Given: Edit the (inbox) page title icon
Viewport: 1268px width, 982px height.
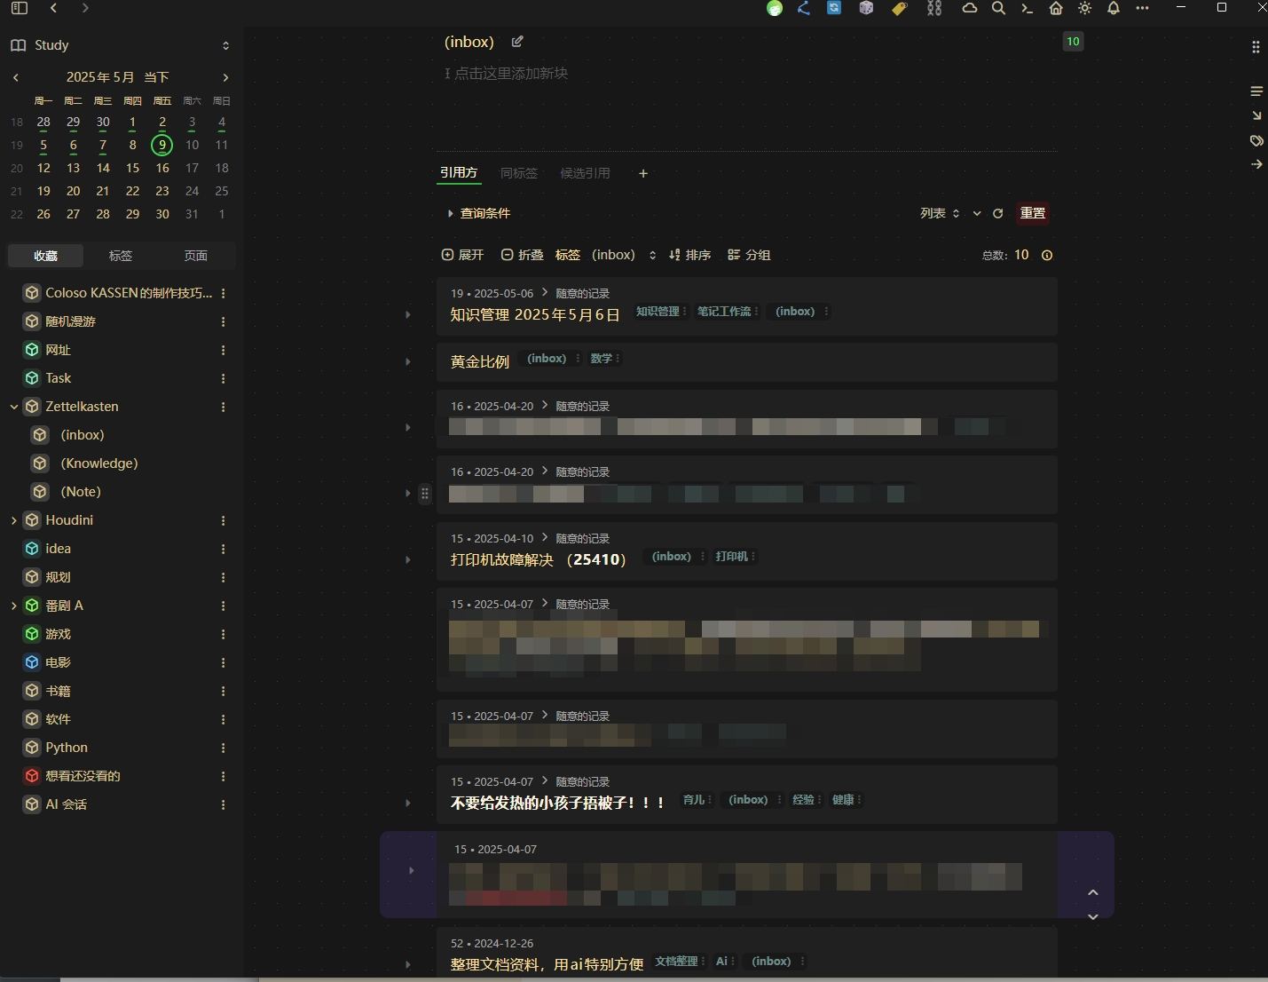Looking at the screenshot, I should [517, 42].
